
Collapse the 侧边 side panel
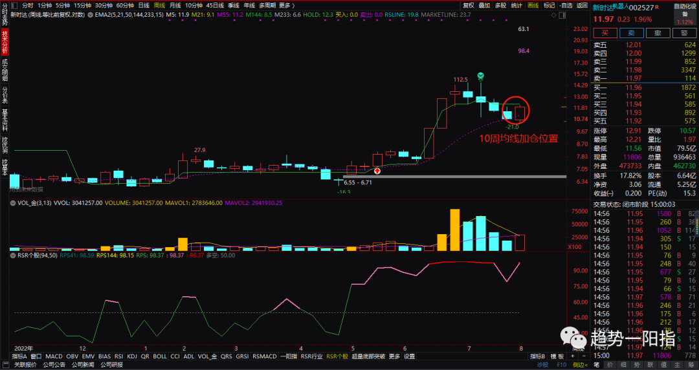click(x=581, y=365)
